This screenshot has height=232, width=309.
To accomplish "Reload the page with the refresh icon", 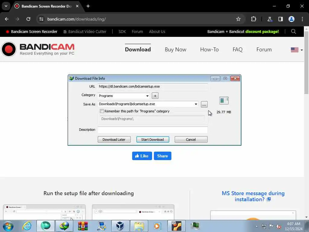I will [28, 19].
